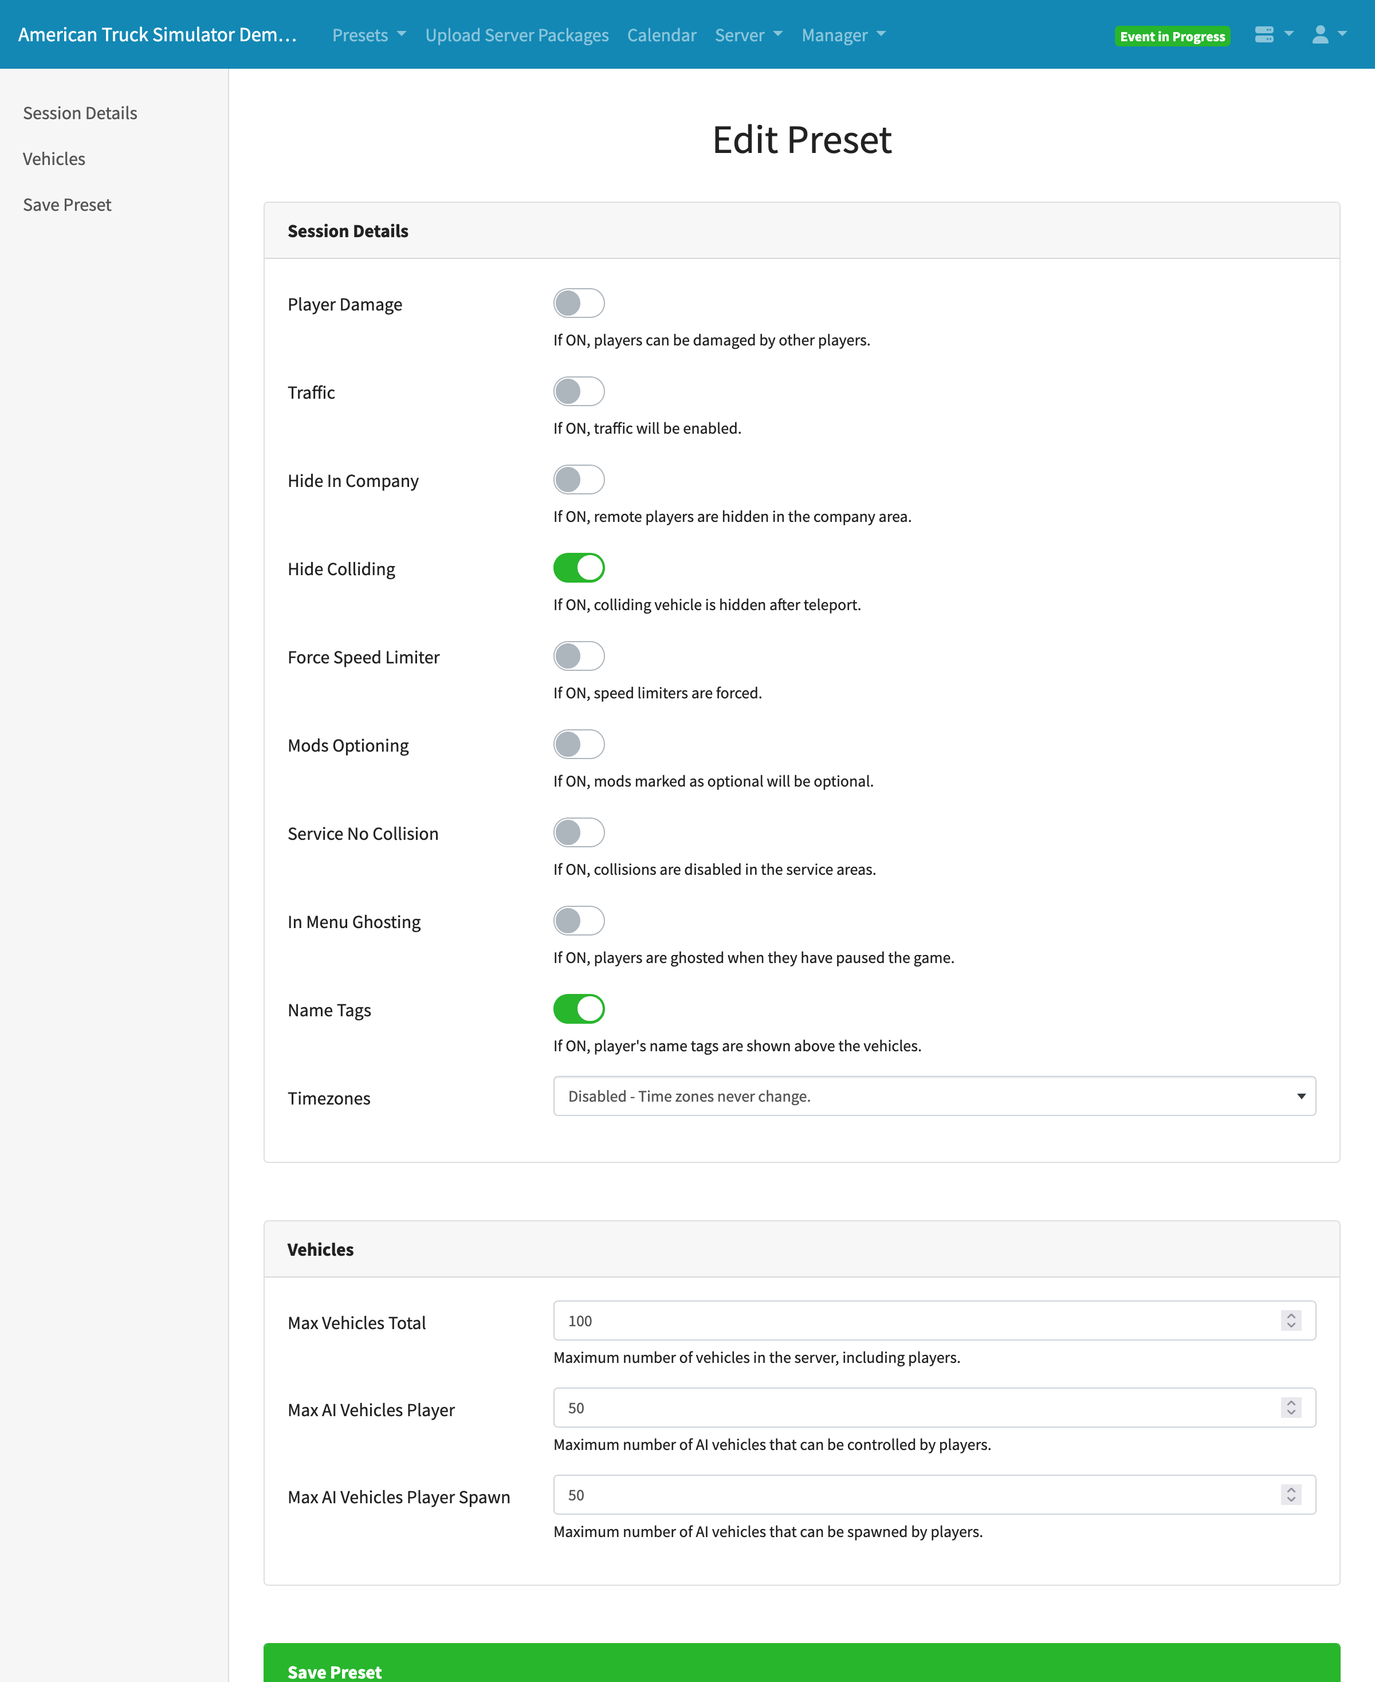The height and width of the screenshot is (1682, 1375).
Task: Turn on the Traffic switch
Action: click(x=578, y=391)
